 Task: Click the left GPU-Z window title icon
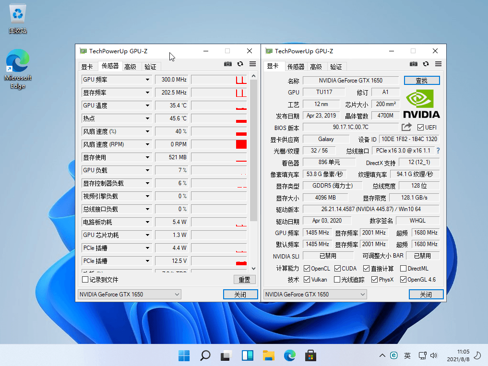(x=83, y=51)
